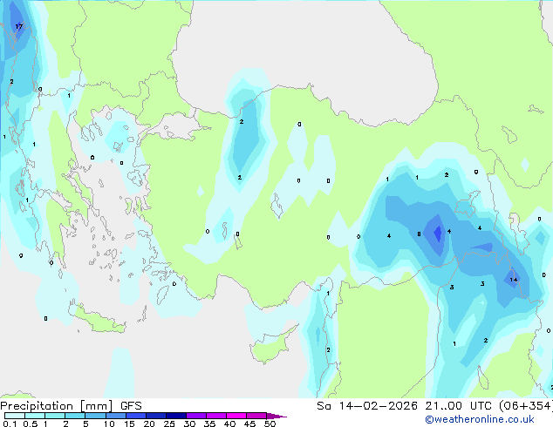Click the purple arrow above 50 on legend
Viewport: 553px width, 427px height.
click(x=276, y=416)
